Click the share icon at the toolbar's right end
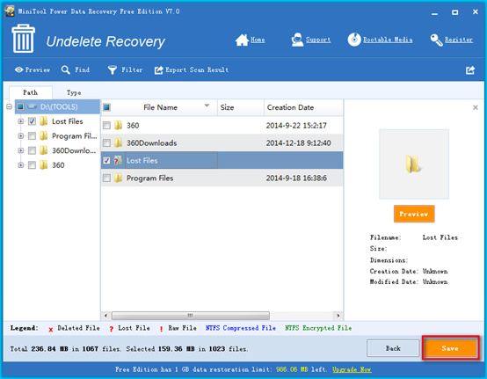The height and width of the screenshot is (379, 487). click(x=470, y=69)
